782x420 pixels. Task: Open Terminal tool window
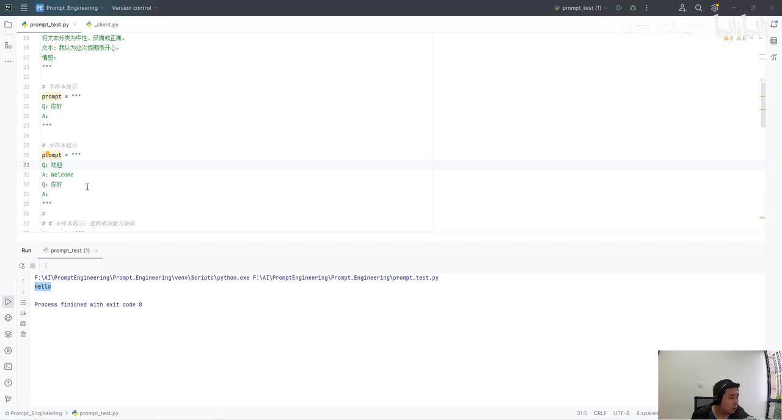coord(8,367)
